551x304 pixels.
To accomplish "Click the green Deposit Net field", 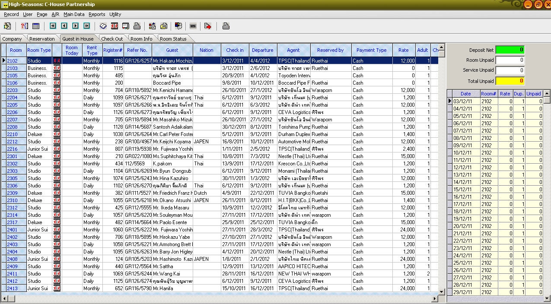I will pyautogui.click(x=510, y=50).
